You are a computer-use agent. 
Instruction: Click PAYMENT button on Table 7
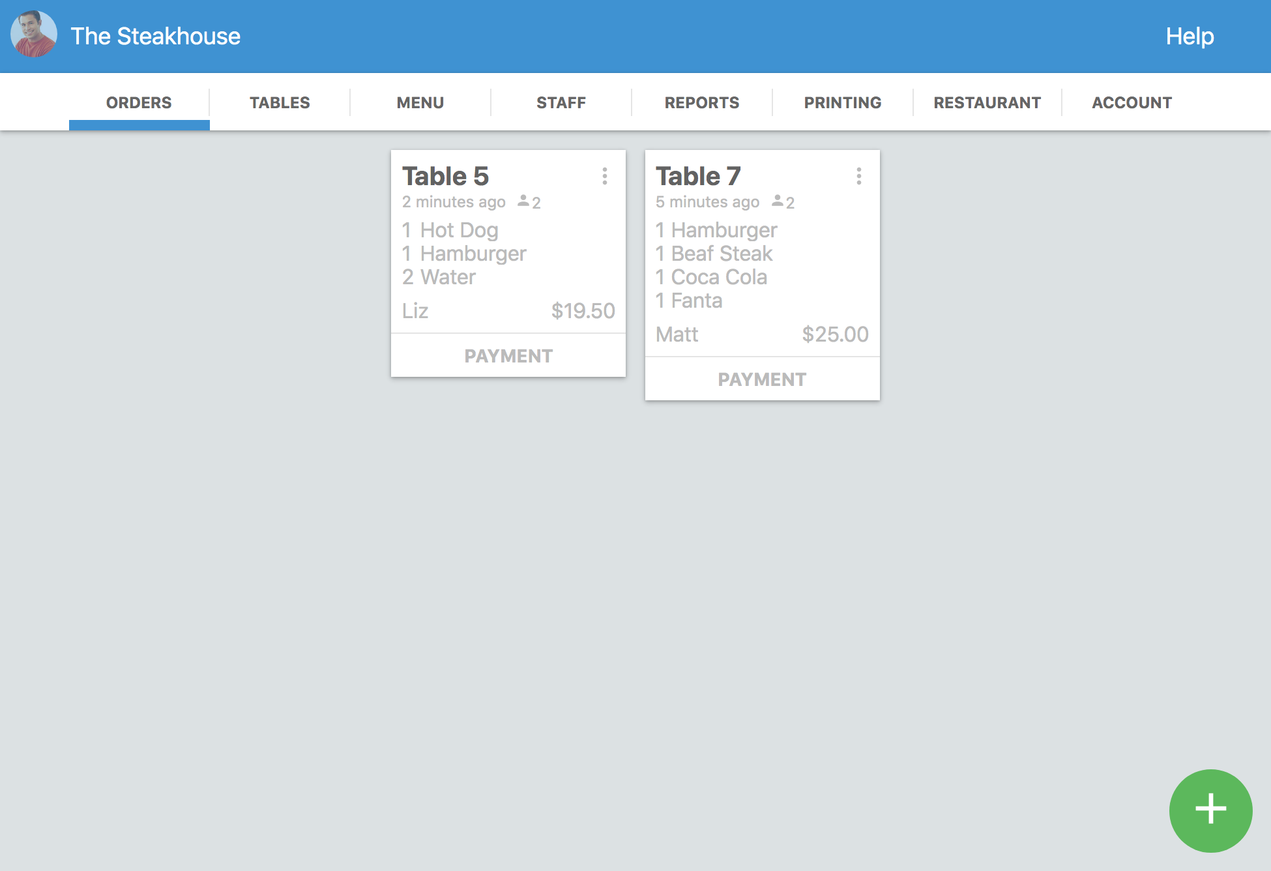point(762,377)
